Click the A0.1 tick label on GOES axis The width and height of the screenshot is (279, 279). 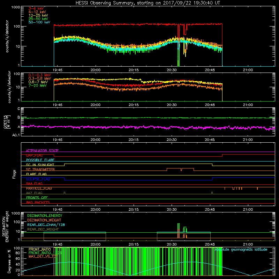tap(16, 135)
